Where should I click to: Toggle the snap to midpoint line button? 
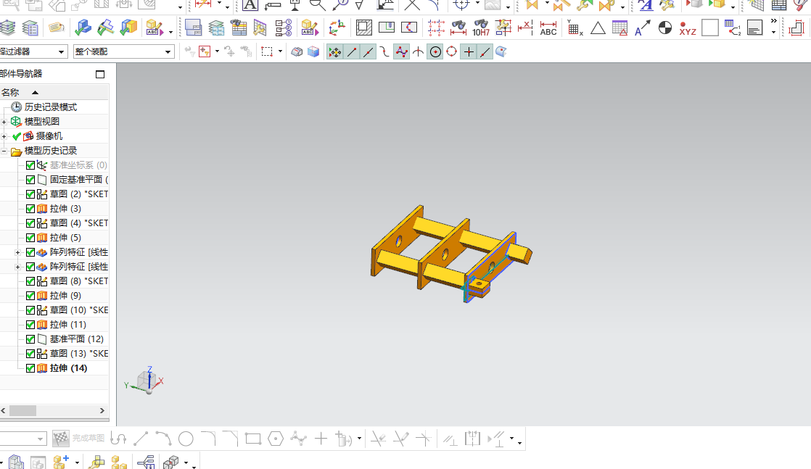(x=369, y=51)
